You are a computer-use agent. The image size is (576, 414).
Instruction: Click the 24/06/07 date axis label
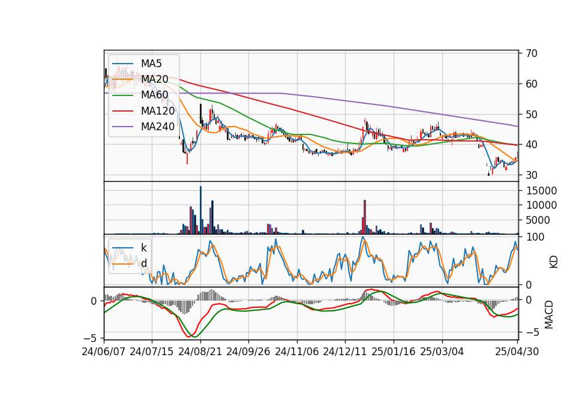click(x=104, y=352)
